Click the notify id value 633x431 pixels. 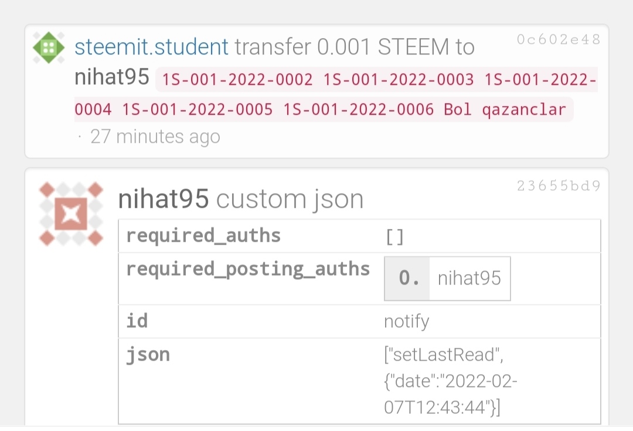[407, 321]
